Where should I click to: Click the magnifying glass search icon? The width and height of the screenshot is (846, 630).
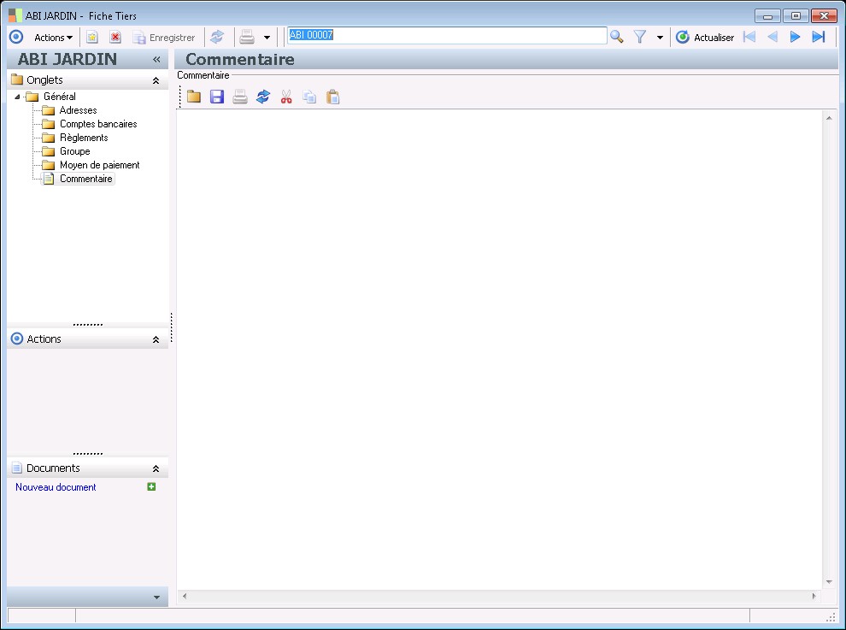pos(616,37)
